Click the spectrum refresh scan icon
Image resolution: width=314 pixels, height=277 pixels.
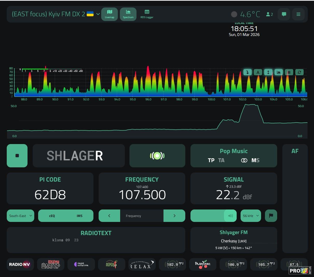pyautogui.click(x=299, y=72)
